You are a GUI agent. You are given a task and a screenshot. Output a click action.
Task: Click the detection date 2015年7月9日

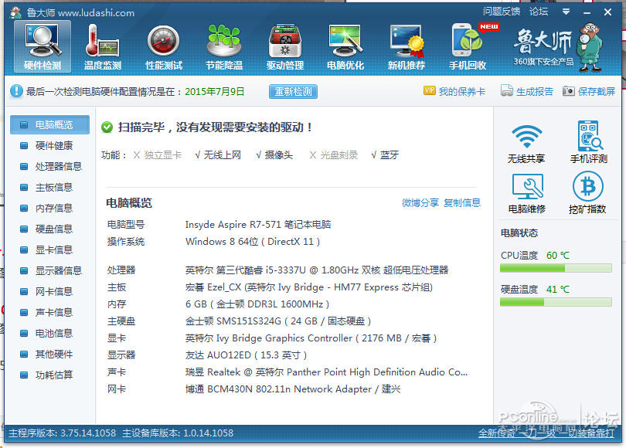[x=214, y=91]
